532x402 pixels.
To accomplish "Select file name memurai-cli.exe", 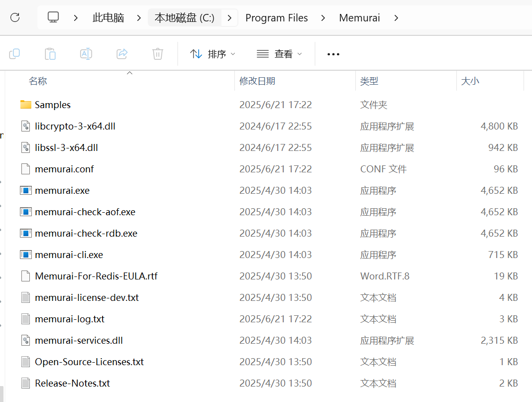I will click(x=69, y=255).
